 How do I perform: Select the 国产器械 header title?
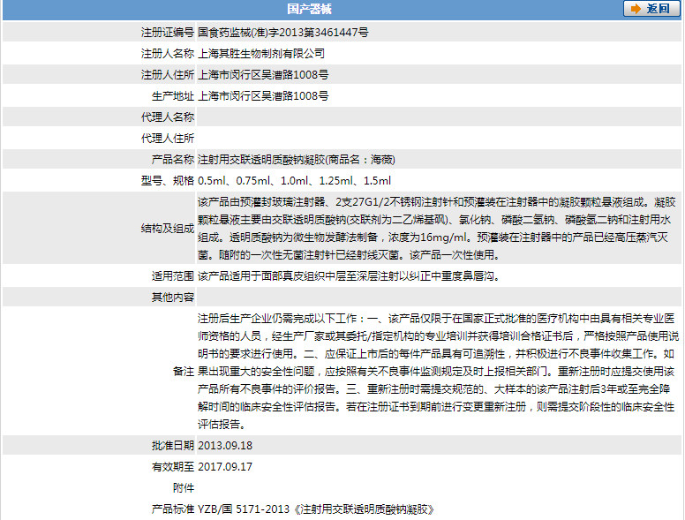(309, 9)
